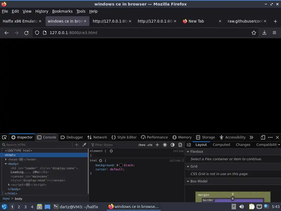Collapse the Grid section
Image resolution: width=281 pixels, height=211 pixels.
coord(188,167)
